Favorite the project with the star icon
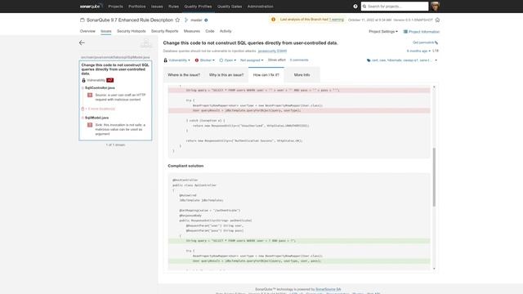 pos(177,20)
